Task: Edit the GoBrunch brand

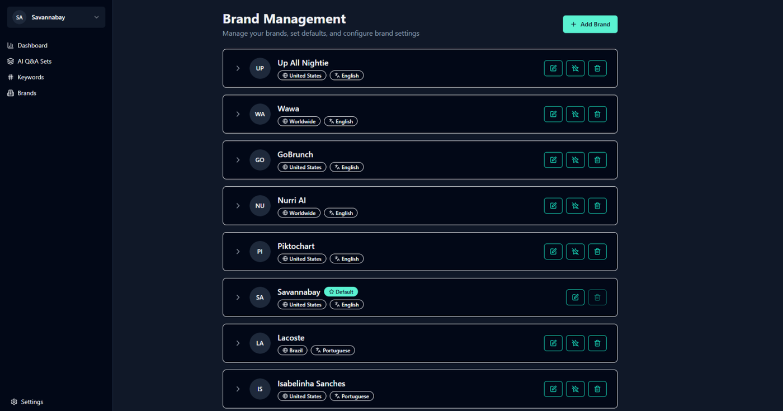Action: [x=553, y=160]
